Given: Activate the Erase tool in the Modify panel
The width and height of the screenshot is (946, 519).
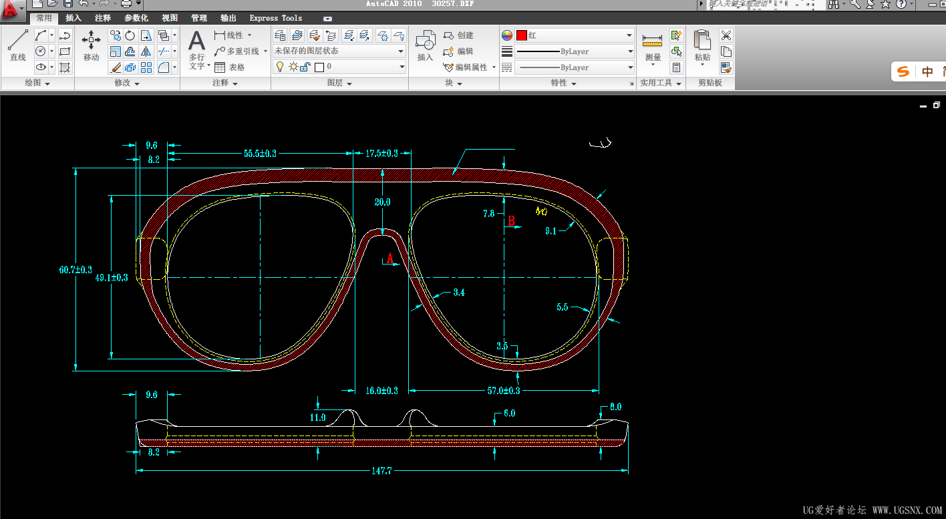Looking at the screenshot, I should pyautogui.click(x=115, y=67).
